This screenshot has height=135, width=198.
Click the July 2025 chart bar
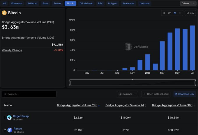(192, 48)
